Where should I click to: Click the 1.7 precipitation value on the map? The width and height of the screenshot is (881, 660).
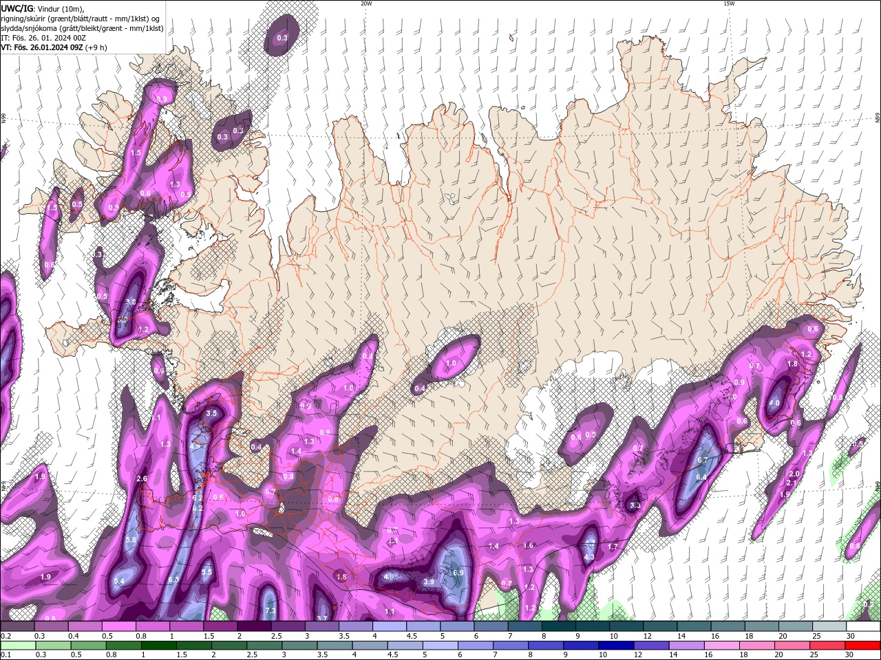[x=613, y=547]
